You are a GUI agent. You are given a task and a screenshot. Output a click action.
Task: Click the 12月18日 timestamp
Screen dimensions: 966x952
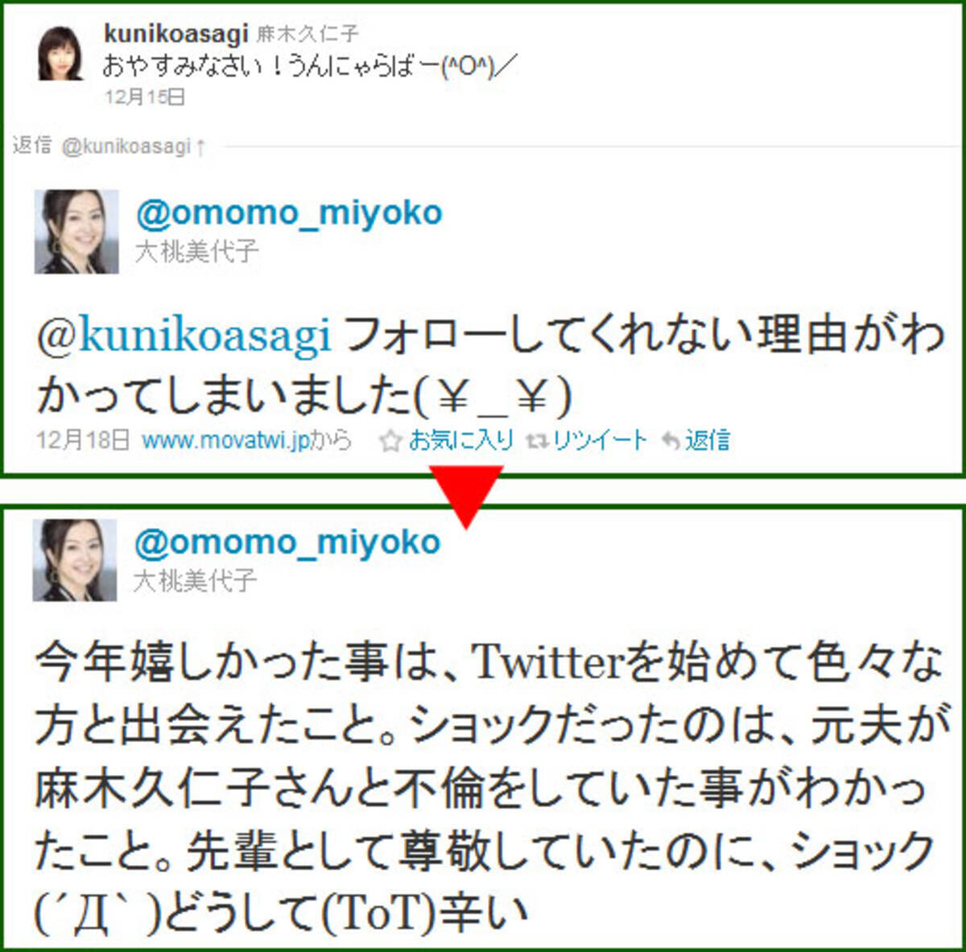pyautogui.click(x=83, y=440)
